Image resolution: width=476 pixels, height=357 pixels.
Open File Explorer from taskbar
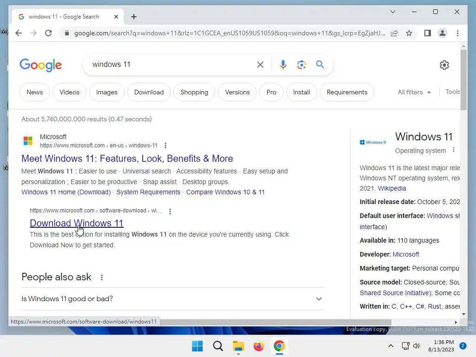click(x=238, y=346)
